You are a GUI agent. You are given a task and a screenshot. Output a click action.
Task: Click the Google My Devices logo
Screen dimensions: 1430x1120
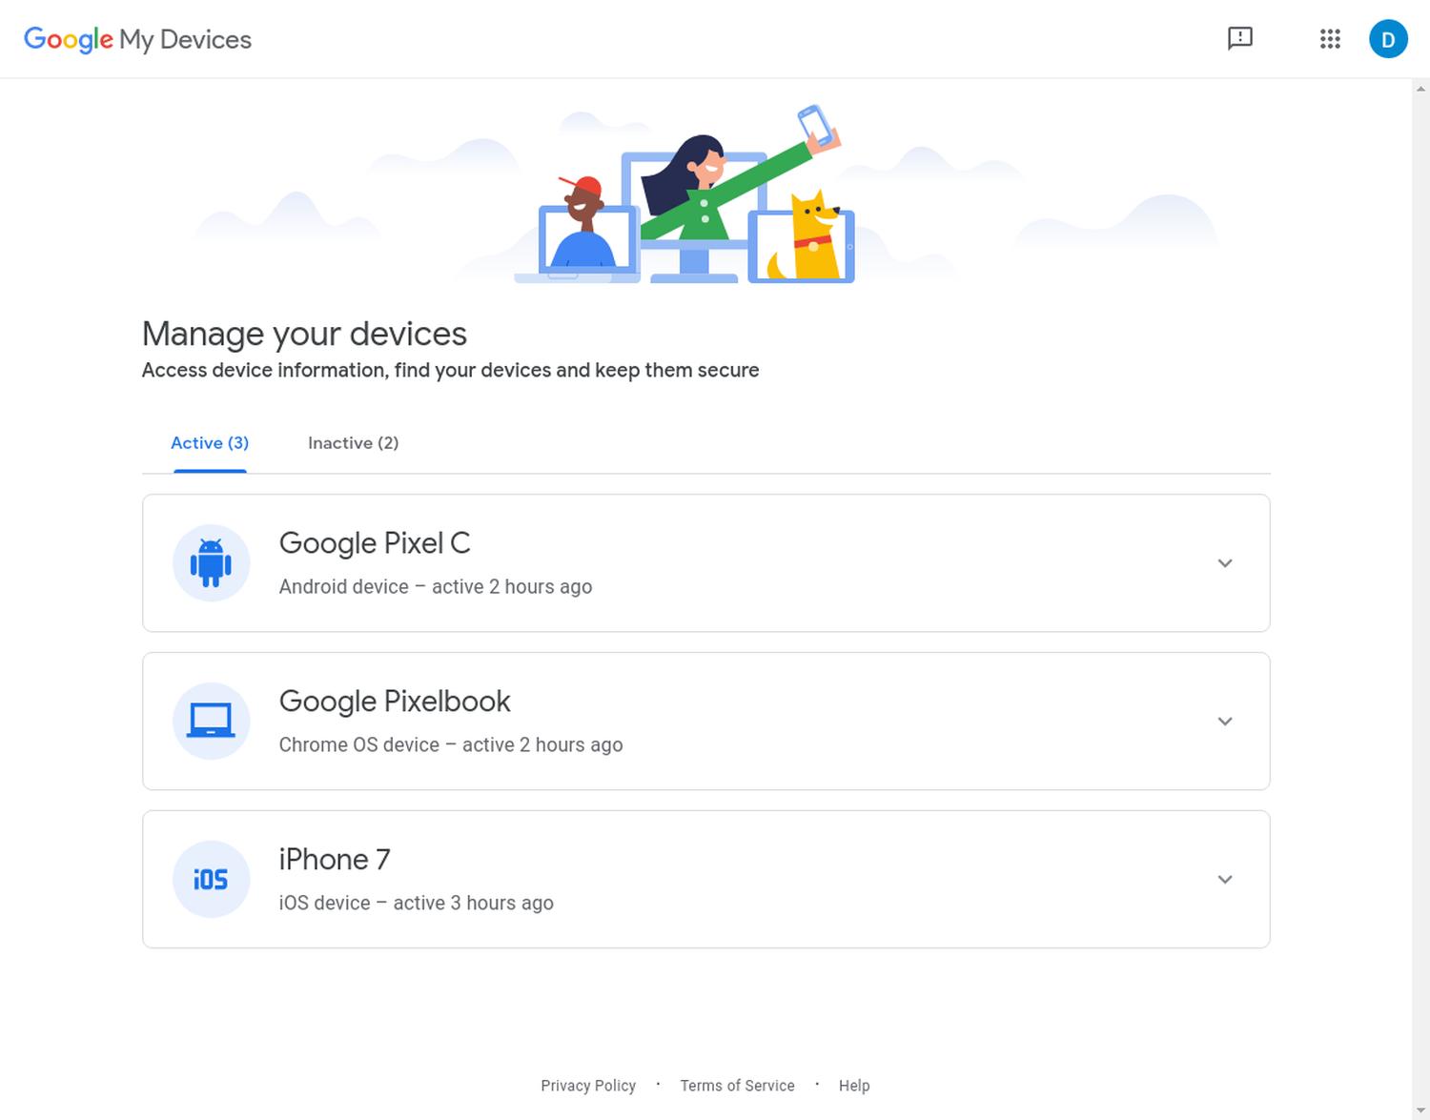click(x=137, y=39)
